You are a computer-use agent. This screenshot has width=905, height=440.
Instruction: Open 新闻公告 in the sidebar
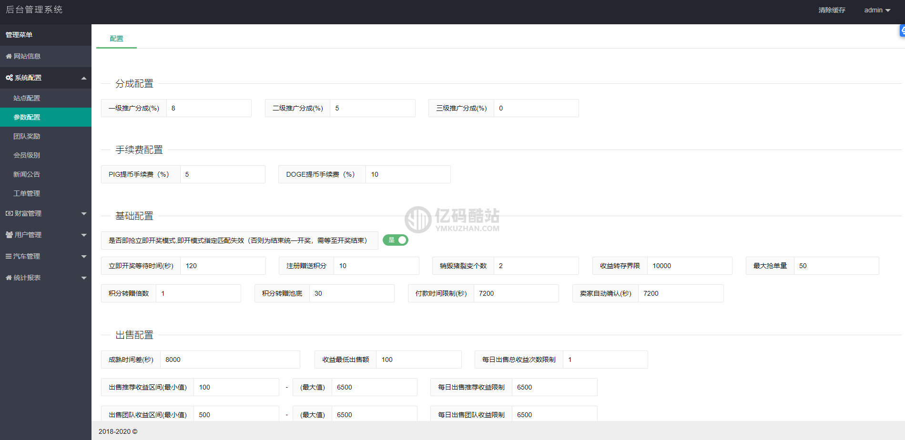click(x=46, y=174)
